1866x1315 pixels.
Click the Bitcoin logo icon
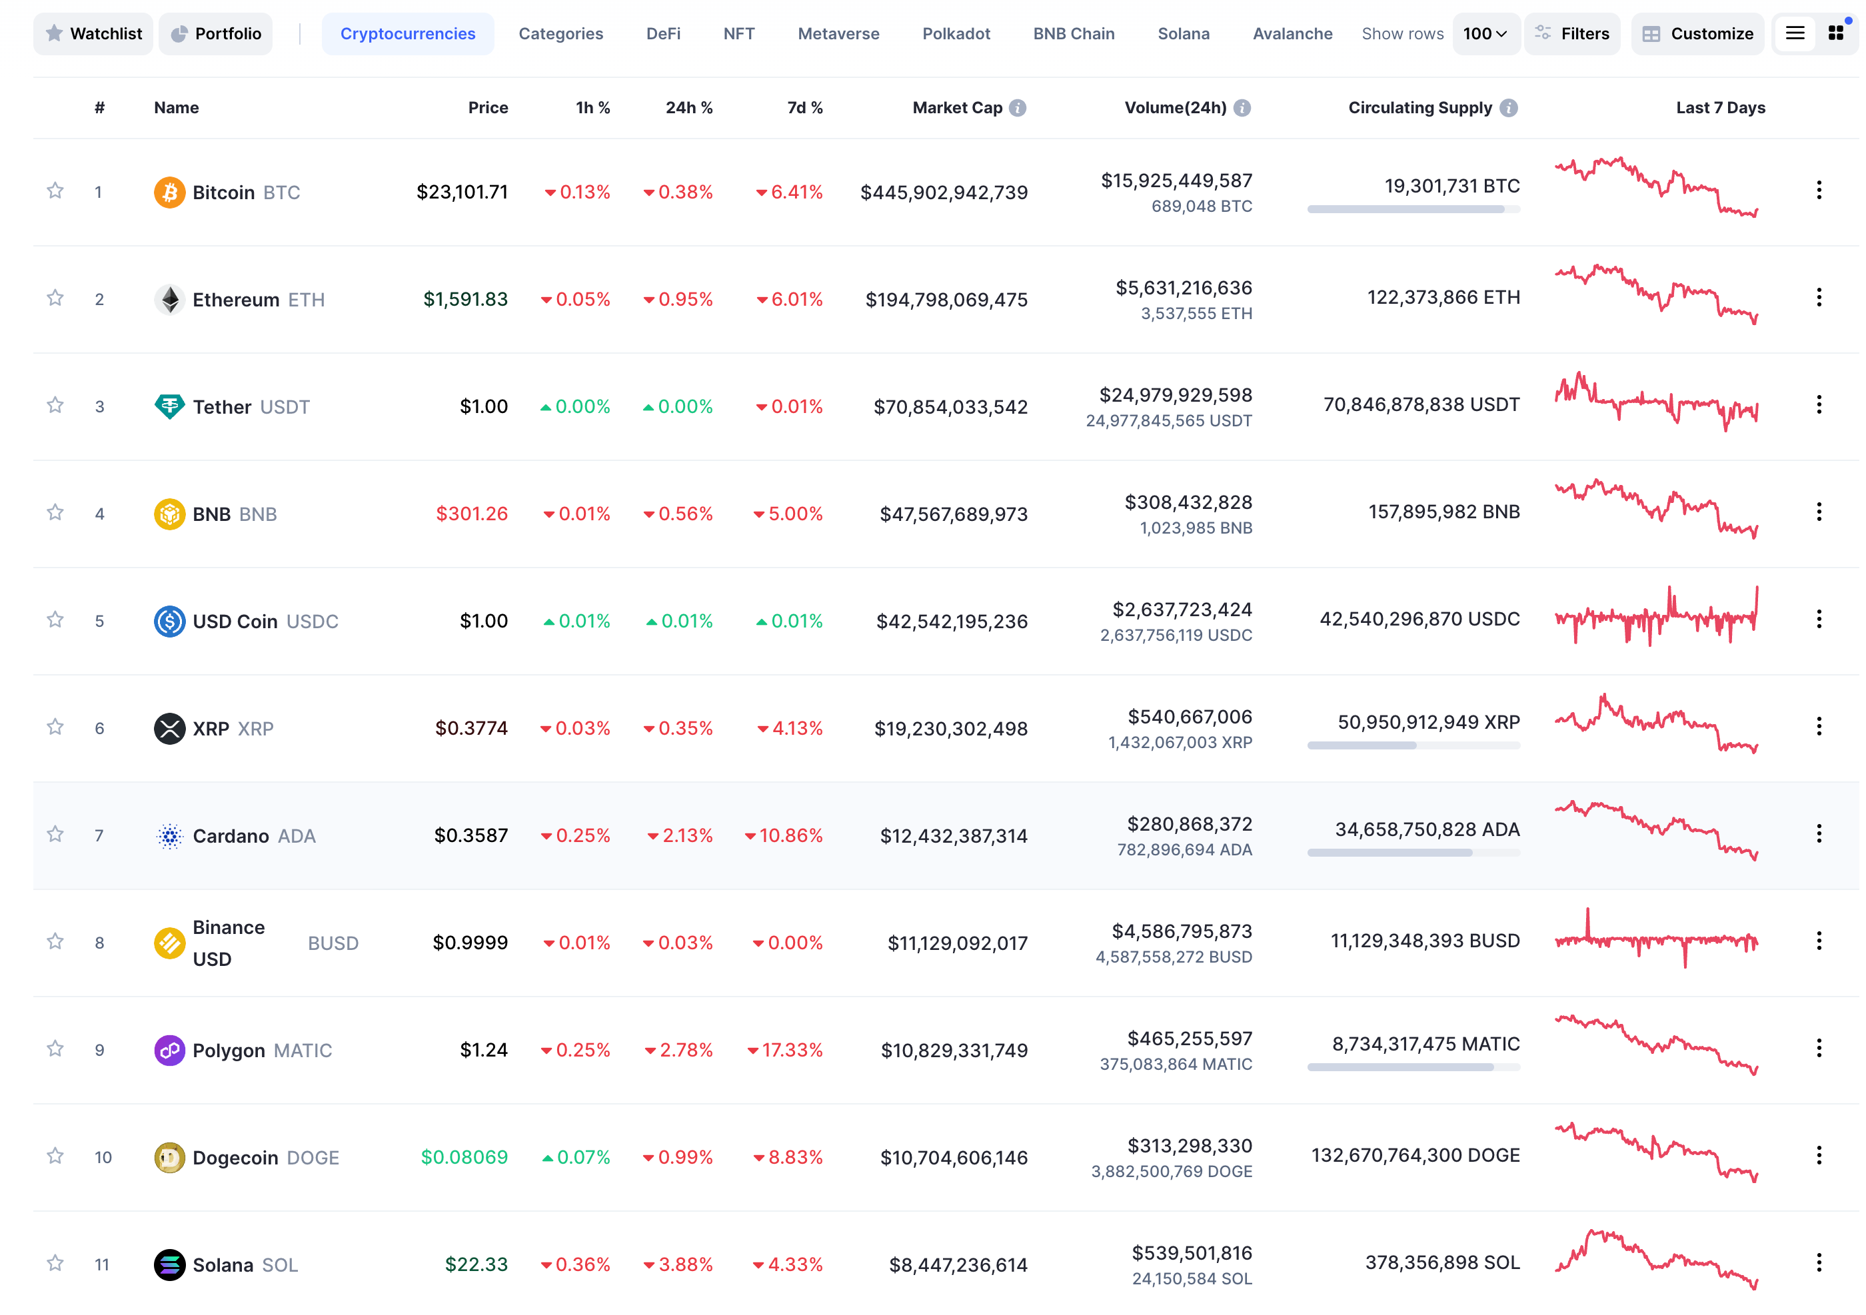pos(169,193)
